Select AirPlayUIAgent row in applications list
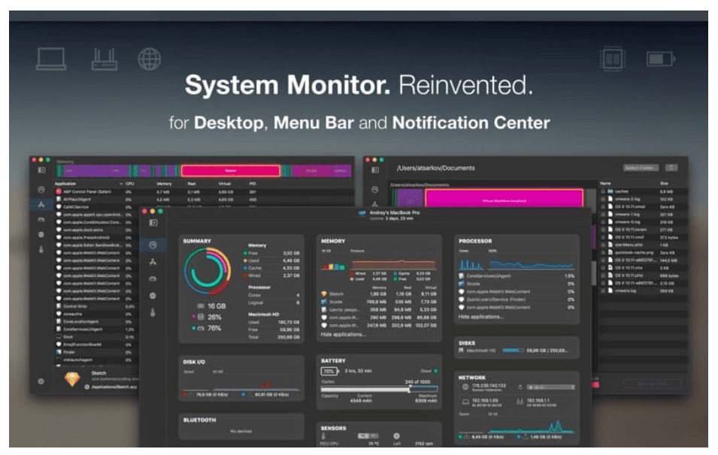 point(204,200)
